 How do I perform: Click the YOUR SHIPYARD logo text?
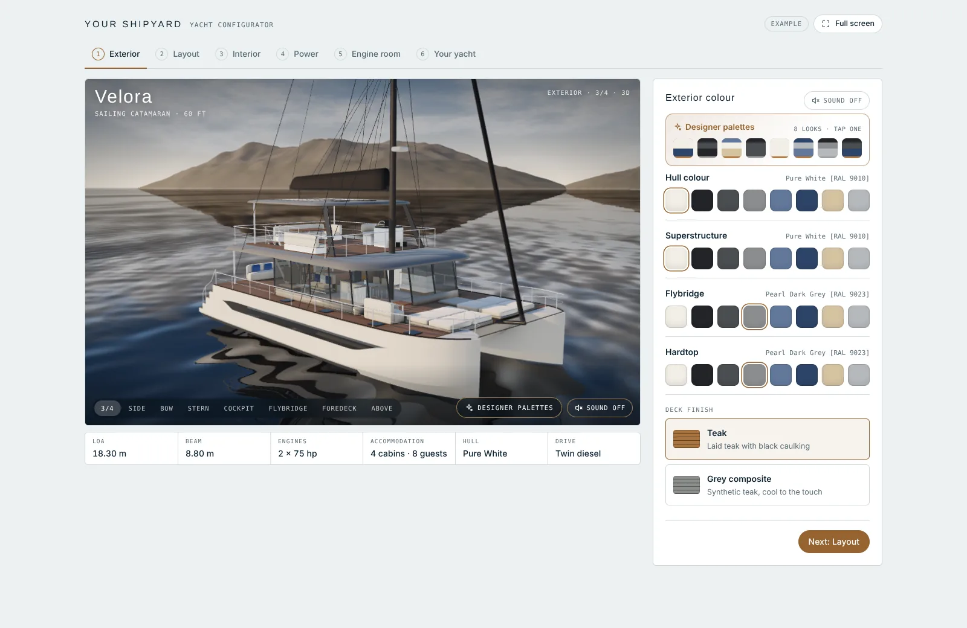(133, 24)
